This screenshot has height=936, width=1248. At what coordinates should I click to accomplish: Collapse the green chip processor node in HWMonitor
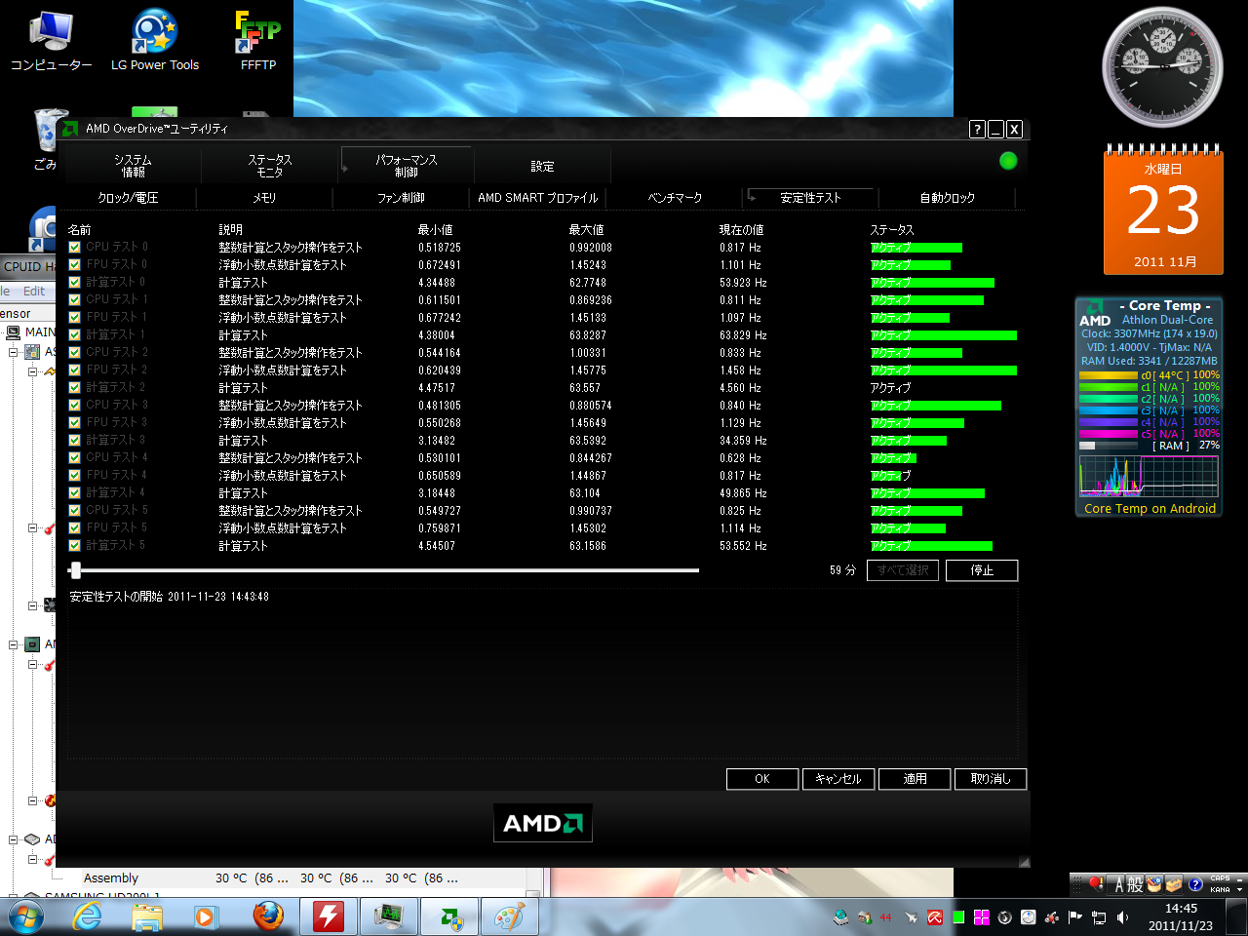14,644
